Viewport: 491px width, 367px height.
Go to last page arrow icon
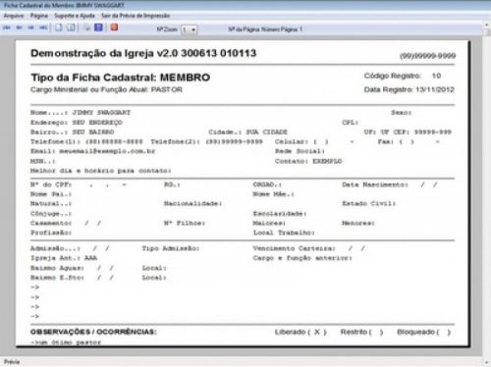tap(43, 27)
